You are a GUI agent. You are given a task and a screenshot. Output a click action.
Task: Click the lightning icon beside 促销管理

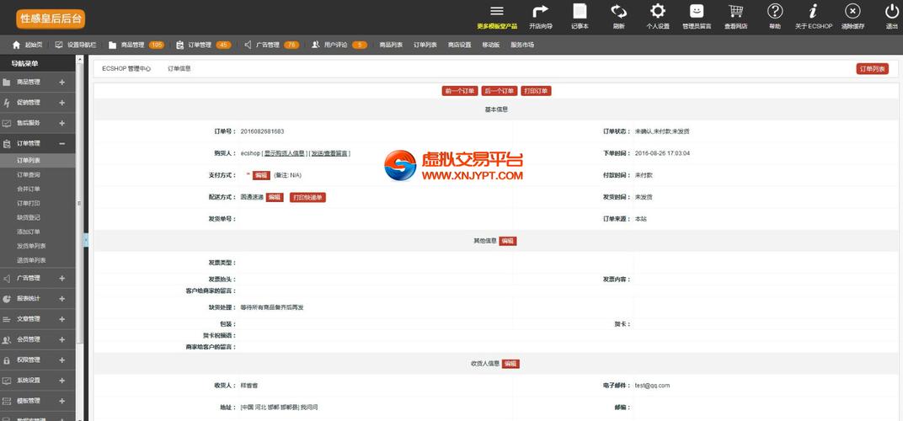[x=7, y=103]
